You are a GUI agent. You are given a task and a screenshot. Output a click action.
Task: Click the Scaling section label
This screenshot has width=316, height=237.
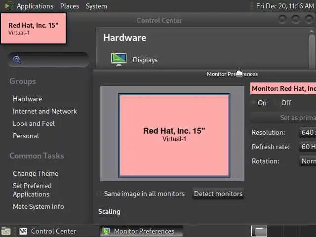pos(109,212)
